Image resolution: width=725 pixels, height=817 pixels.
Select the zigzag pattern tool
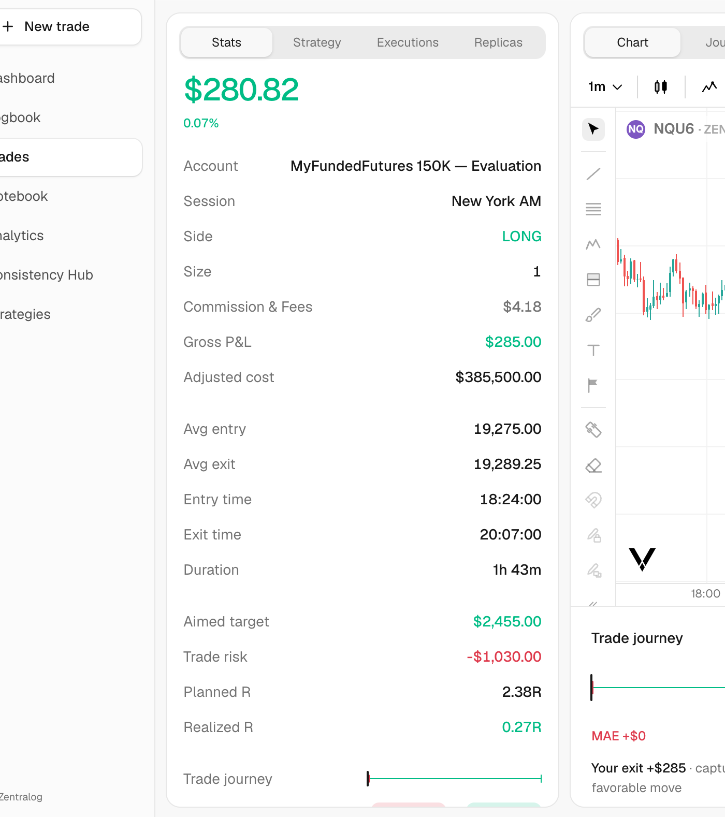point(593,244)
